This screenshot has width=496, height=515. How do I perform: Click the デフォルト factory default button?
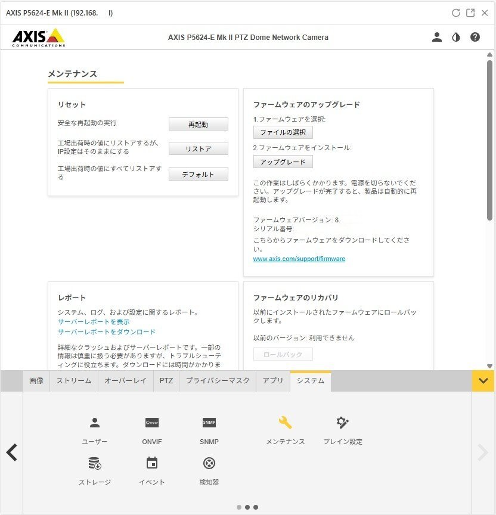(199, 174)
